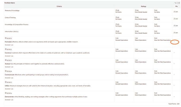Choose Full Marks for Rhetorical Knowledge
Screen dimensions: 181x107
[119, 12]
